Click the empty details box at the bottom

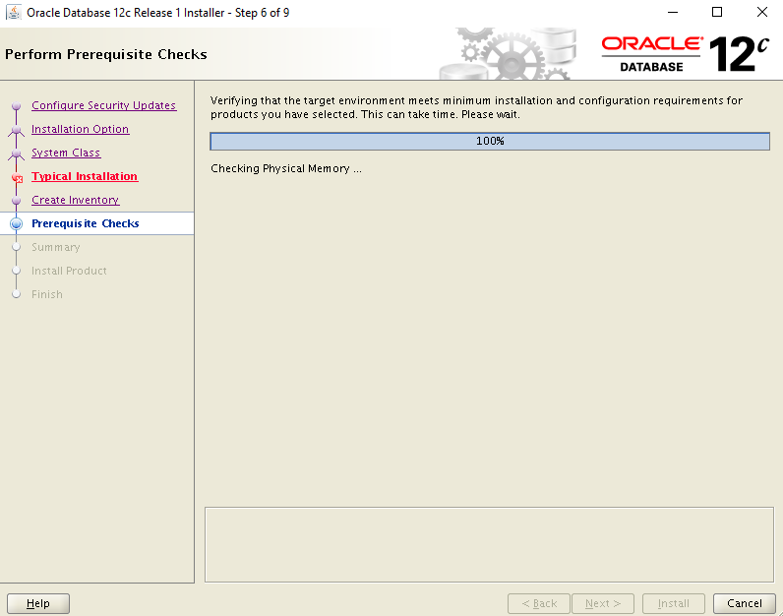pyautogui.click(x=490, y=545)
